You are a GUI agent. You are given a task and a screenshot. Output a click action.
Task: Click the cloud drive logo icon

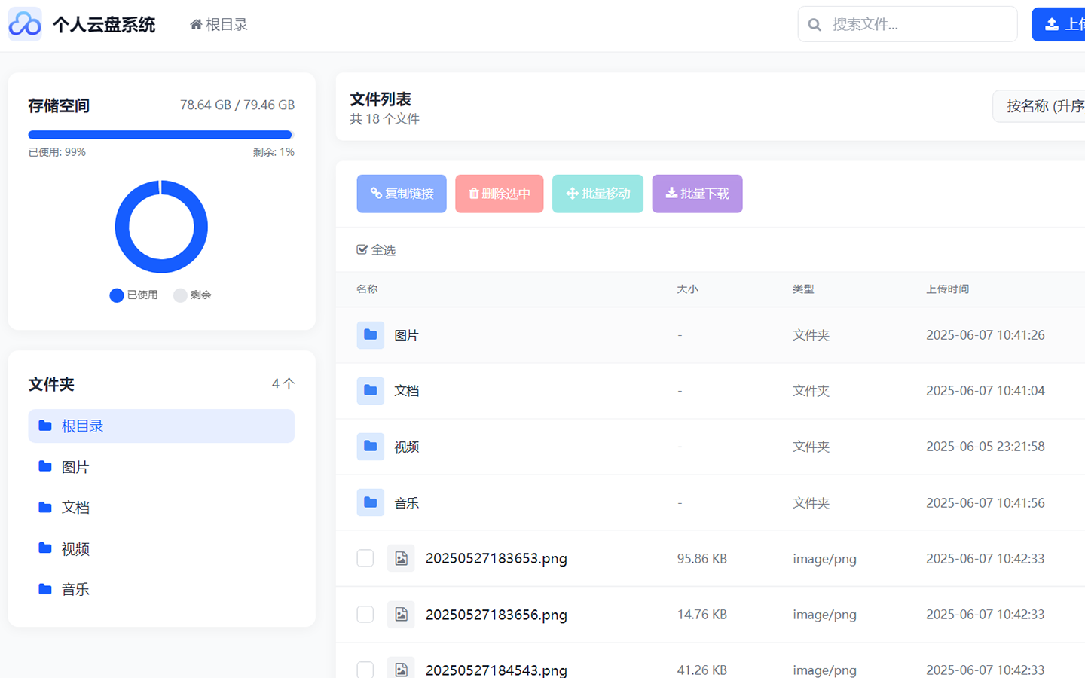coord(25,24)
